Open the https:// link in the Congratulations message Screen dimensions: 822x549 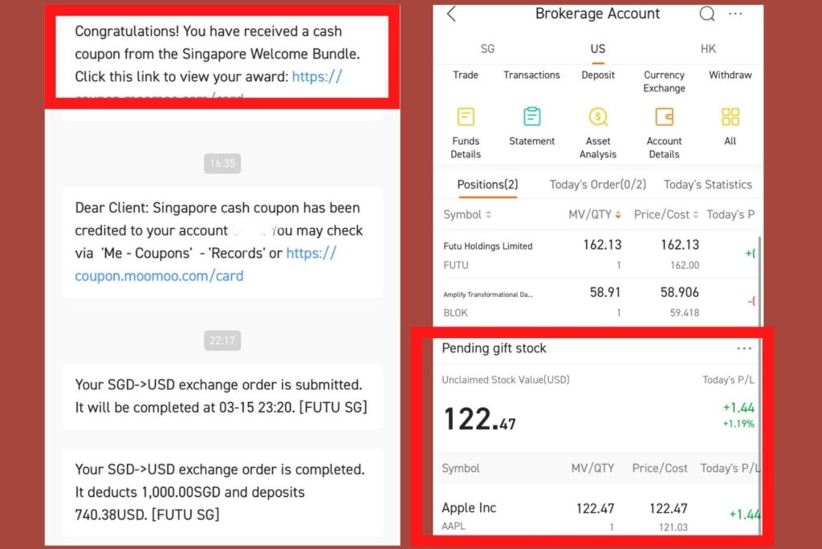(316, 76)
